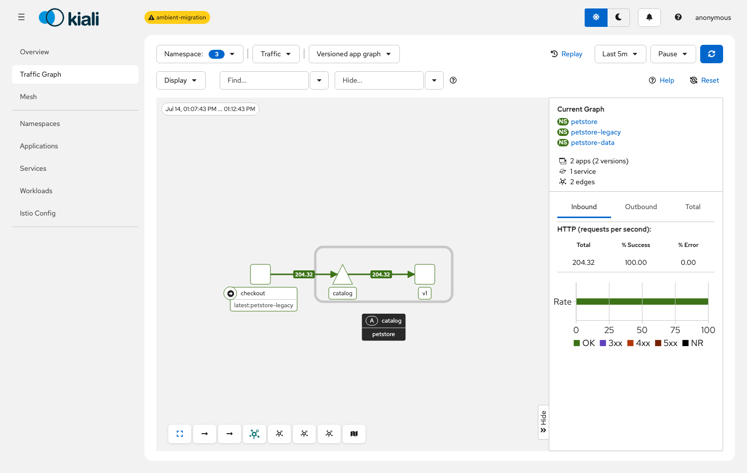Select Traffic Graph in sidebar
Screen dimensions: 747x473
coord(75,74)
